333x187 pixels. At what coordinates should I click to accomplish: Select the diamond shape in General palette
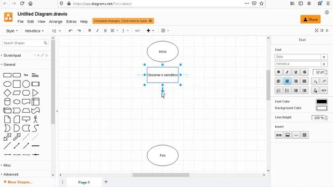(x=7, y=93)
